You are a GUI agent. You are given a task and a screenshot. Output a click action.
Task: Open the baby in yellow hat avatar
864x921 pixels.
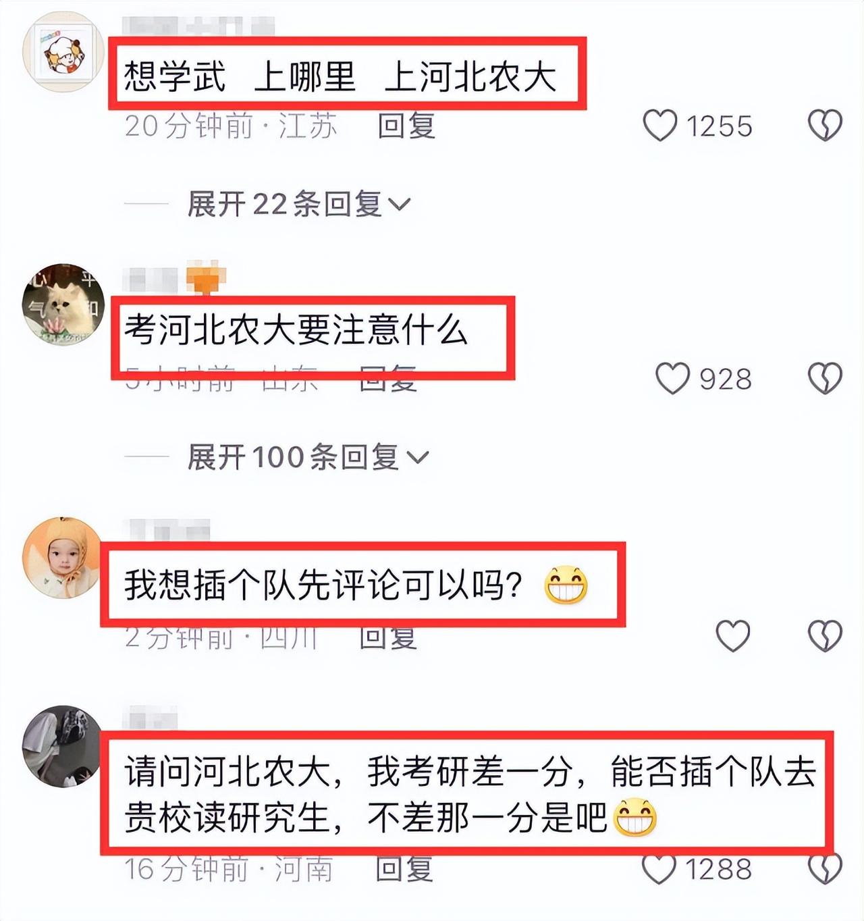coord(63,558)
